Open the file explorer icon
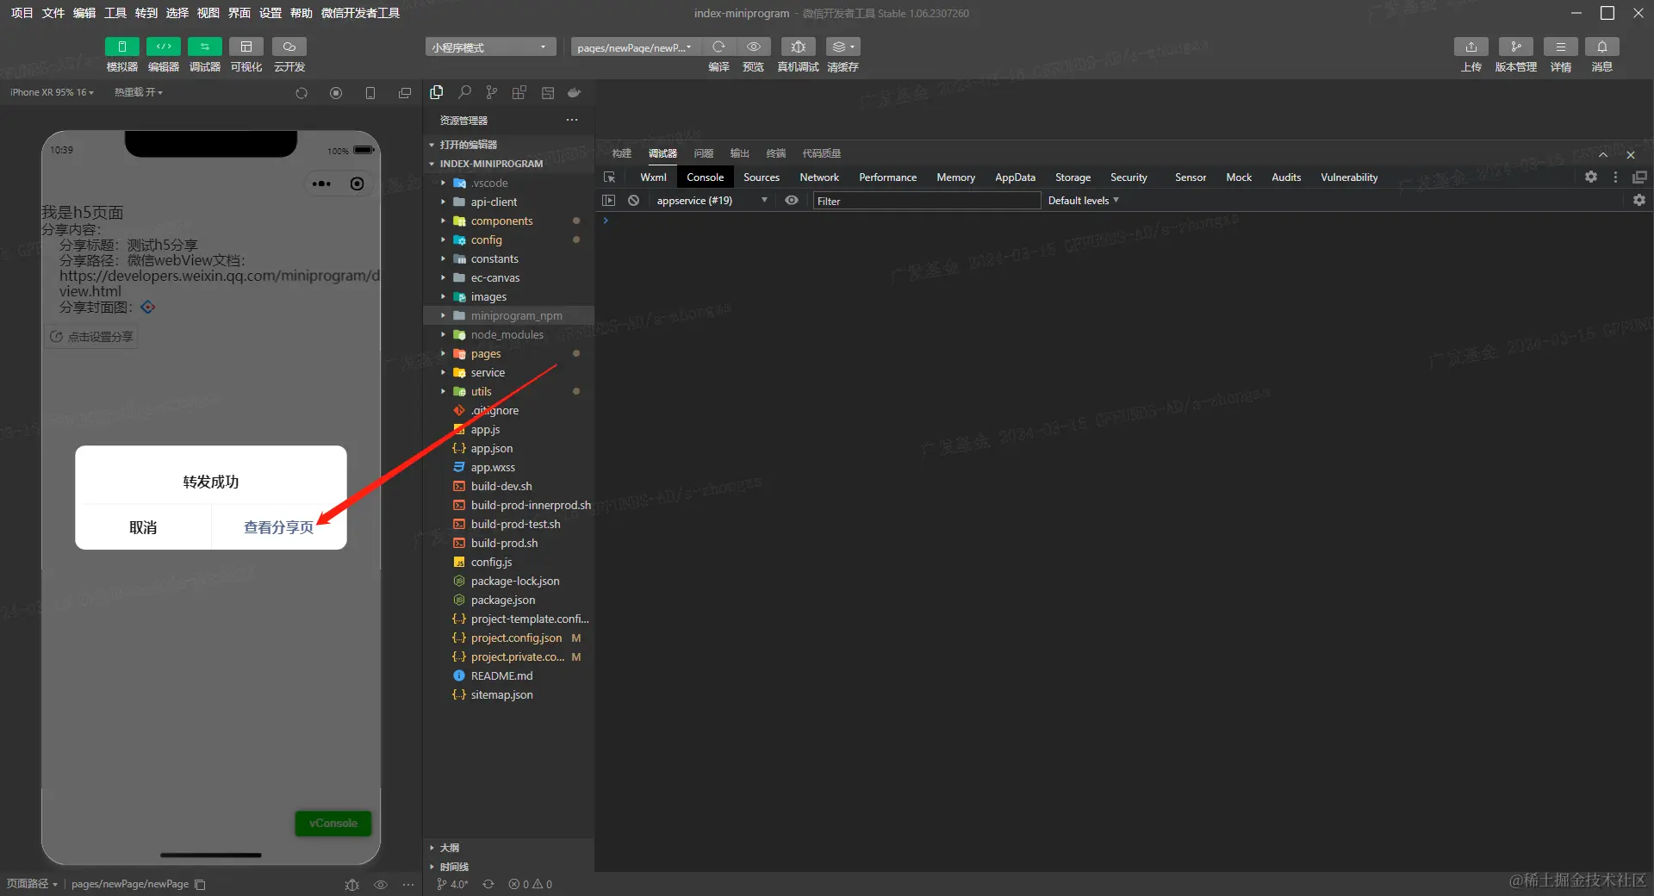The height and width of the screenshot is (896, 1654). [x=437, y=92]
